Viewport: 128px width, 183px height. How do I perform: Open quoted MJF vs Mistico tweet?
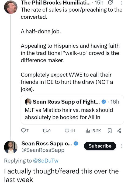coord(72,110)
